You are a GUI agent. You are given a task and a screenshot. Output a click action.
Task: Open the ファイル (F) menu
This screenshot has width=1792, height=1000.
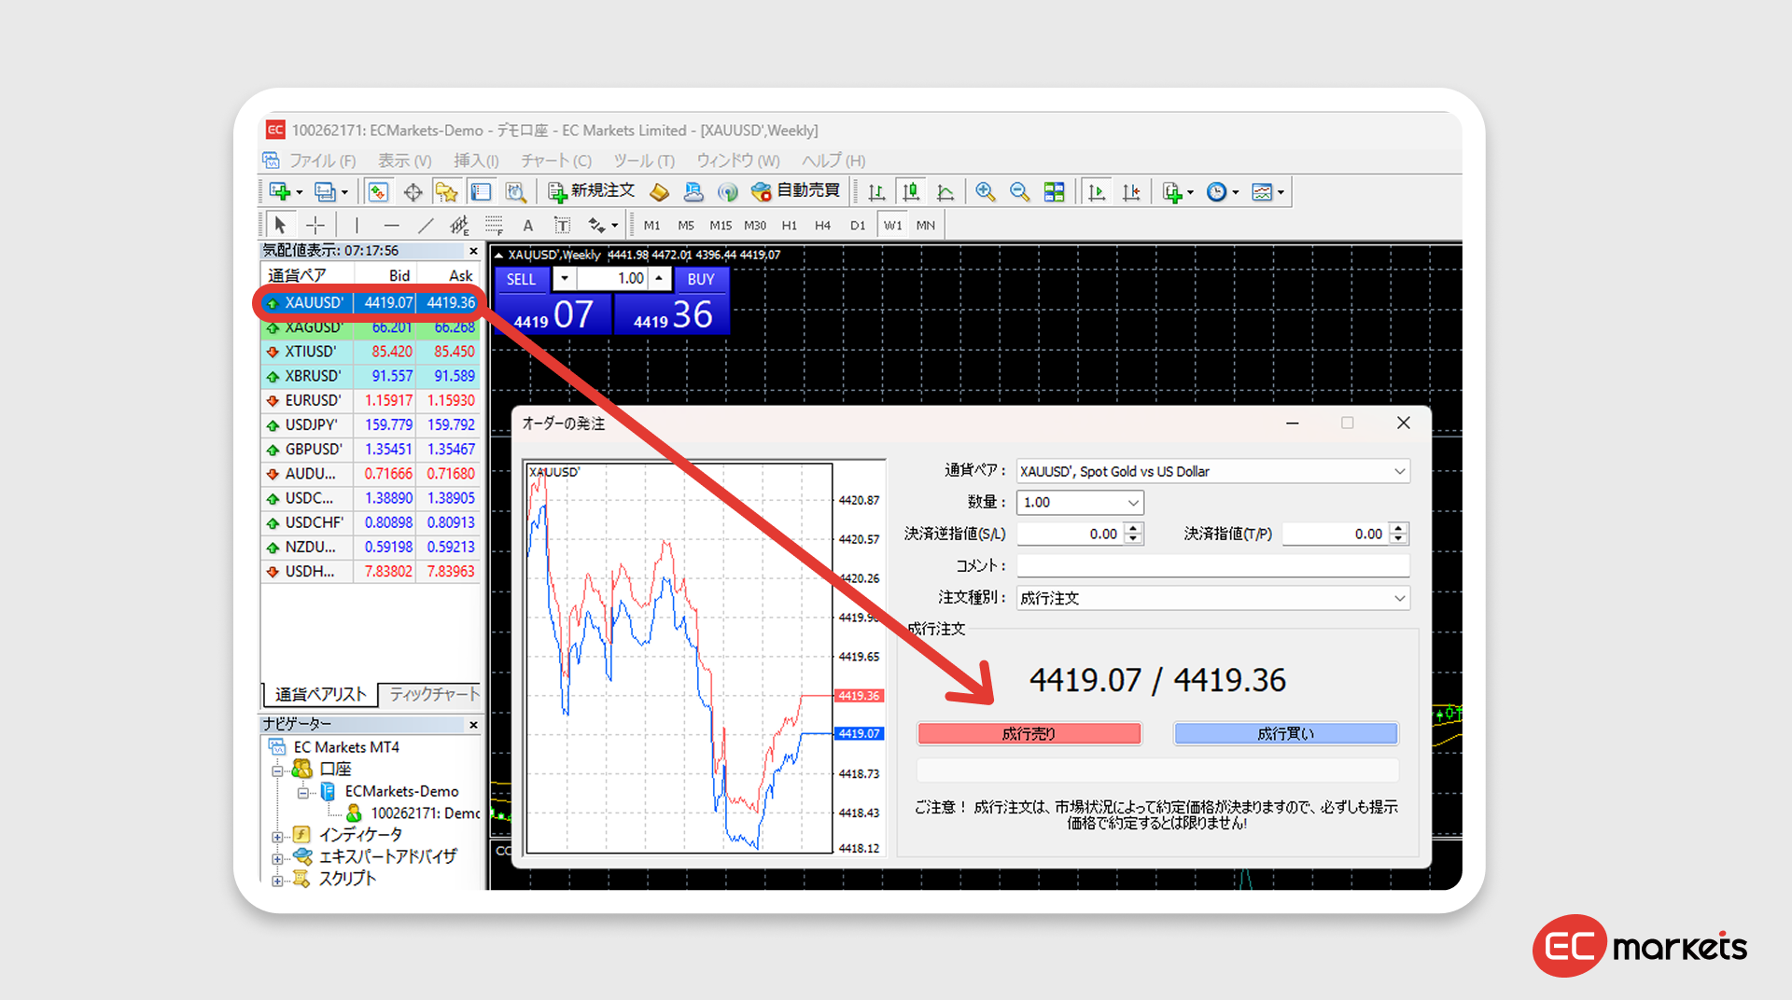click(x=322, y=160)
